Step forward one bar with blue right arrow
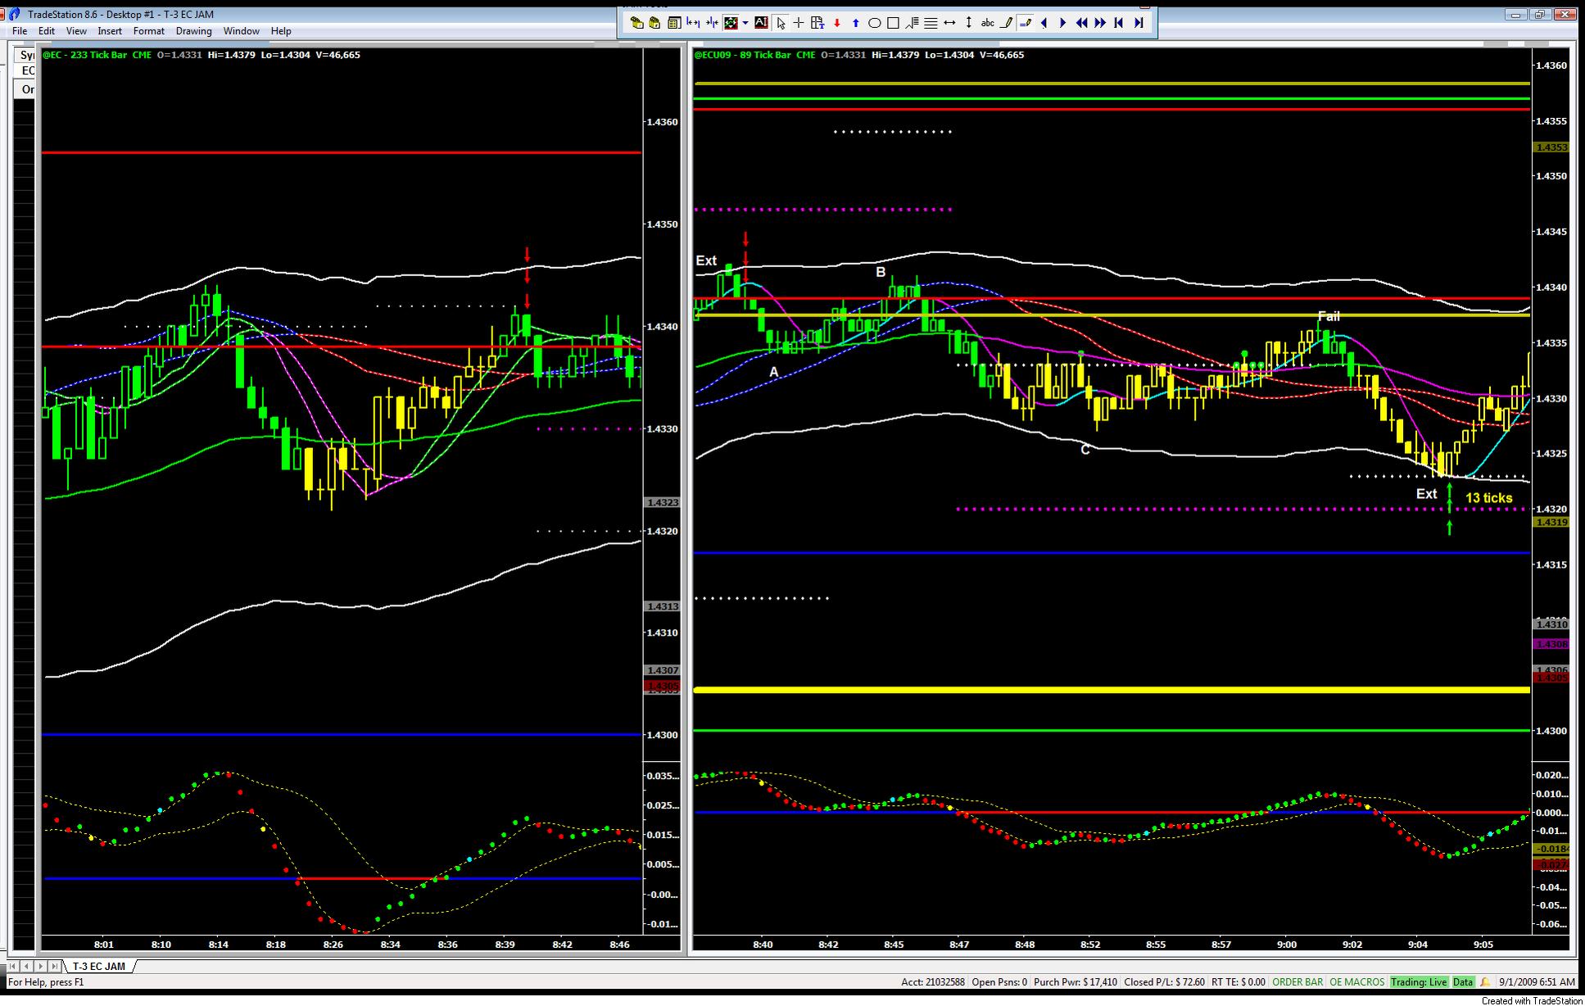The height and width of the screenshot is (1006, 1585). pos(1062,23)
